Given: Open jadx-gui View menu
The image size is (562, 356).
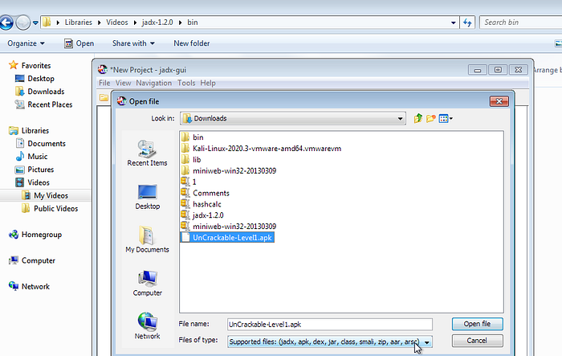Looking at the screenshot, I should [123, 83].
